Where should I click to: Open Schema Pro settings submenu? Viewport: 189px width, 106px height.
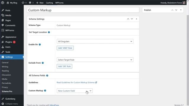pos(7,91)
